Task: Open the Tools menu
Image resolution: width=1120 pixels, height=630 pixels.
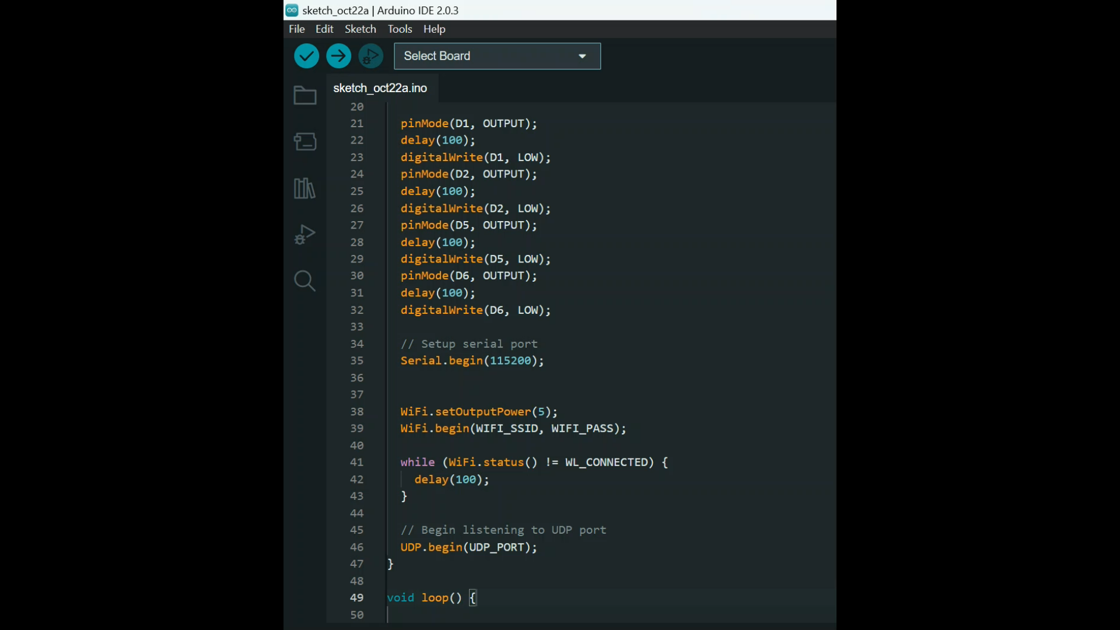Action: pyautogui.click(x=399, y=29)
